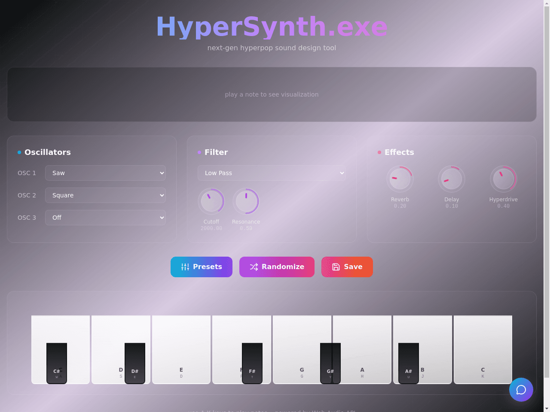Open the OSC 2 Square dropdown
Image resolution: width=550 pixels, height=412 pixels.
click(x=105, y=195)
